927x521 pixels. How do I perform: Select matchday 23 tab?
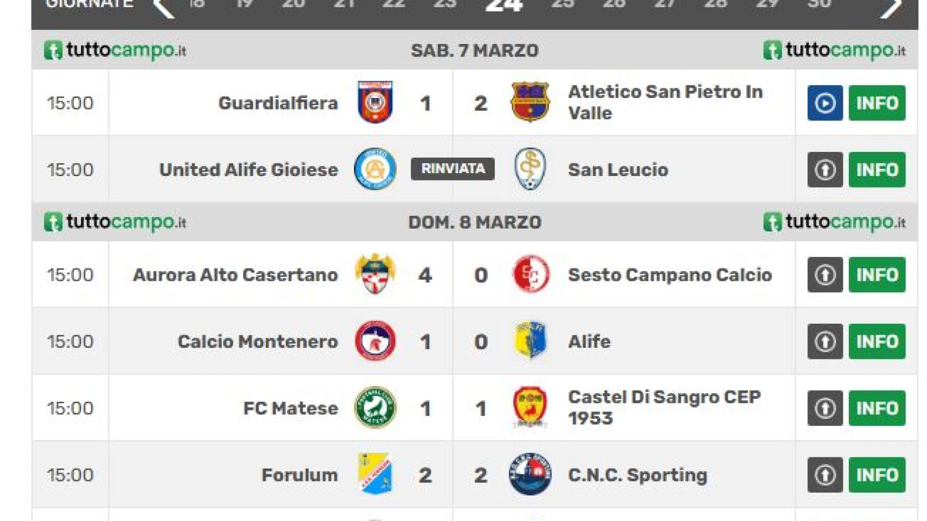click(445, 5)
